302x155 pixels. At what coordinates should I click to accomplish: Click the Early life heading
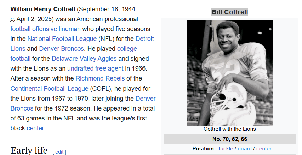[x=29, y=151]
